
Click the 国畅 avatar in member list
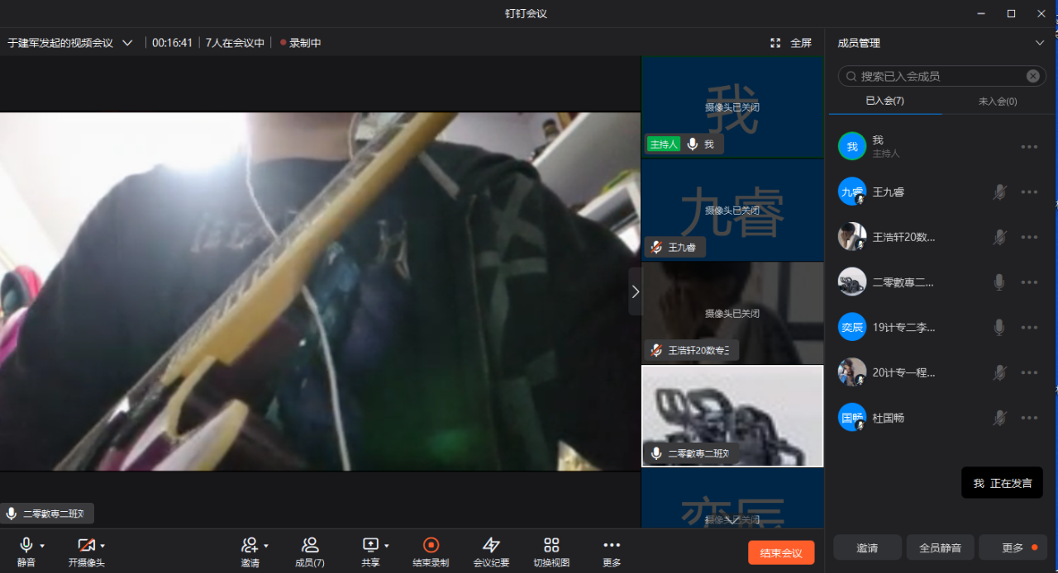pyautogui.click(x=852, y=417)
